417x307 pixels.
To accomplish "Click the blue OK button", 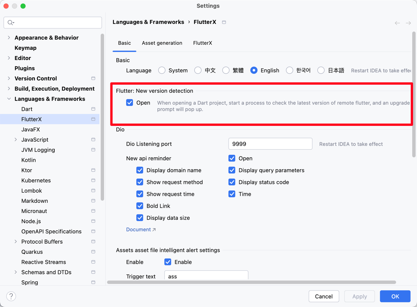I will 395,296.
